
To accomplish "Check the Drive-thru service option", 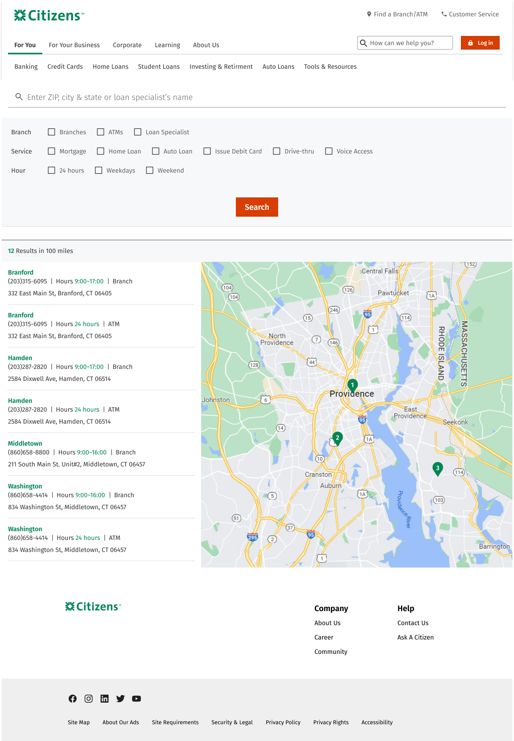I will (277, 151).
